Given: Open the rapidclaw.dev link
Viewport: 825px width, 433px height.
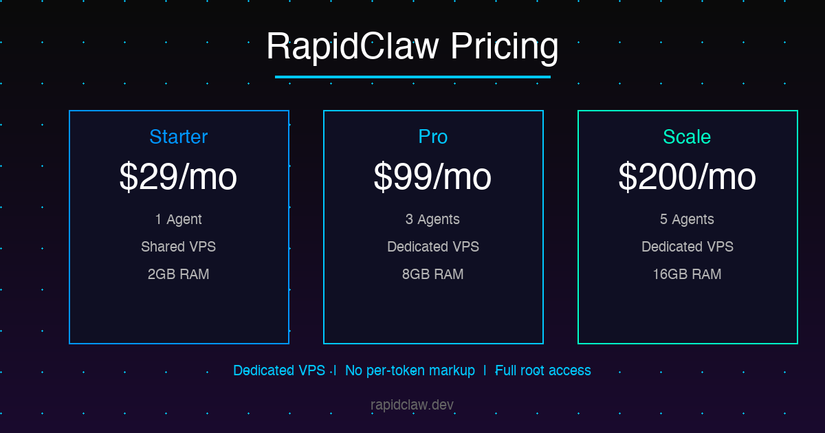Looking at the screenshot, I should [412, 405].
